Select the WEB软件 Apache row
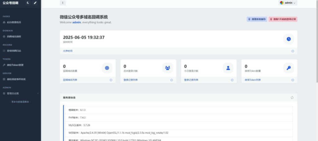318x141 pixels. [x=179, y=133]
